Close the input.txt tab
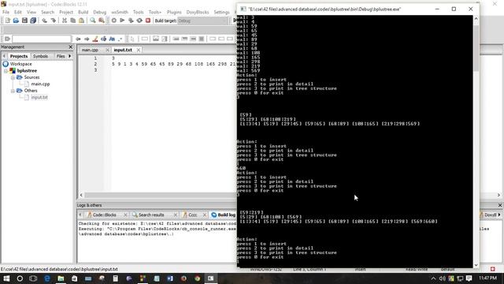Screen dimensions: 504x284 tap(139, 50)
